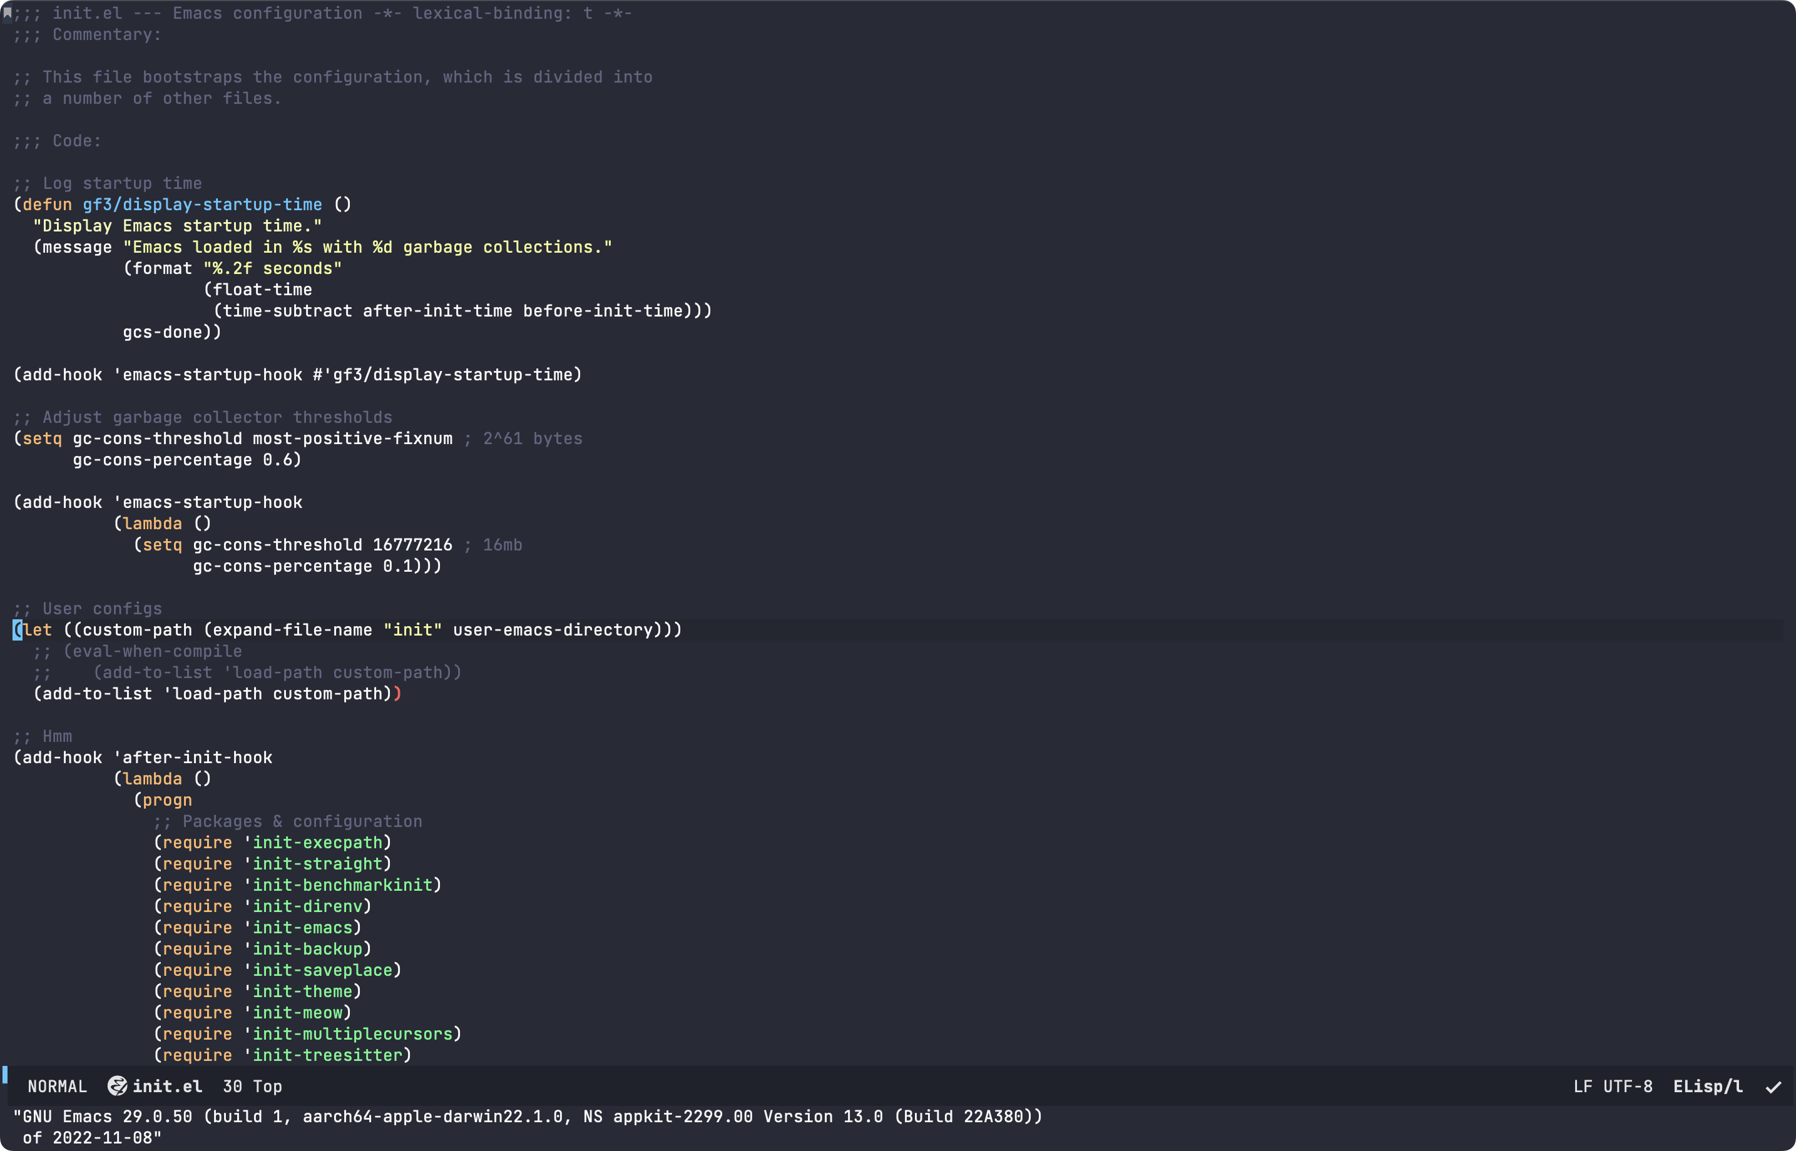The height and width of the screenshot is (1151, 1796).
Task: Click the number 16777216 in setq form
Action: click(412, 545)
